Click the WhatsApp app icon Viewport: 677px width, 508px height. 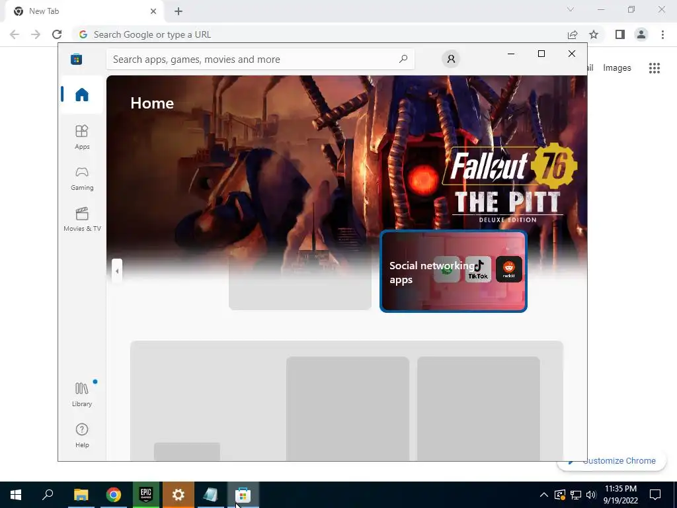coord(447,269)
